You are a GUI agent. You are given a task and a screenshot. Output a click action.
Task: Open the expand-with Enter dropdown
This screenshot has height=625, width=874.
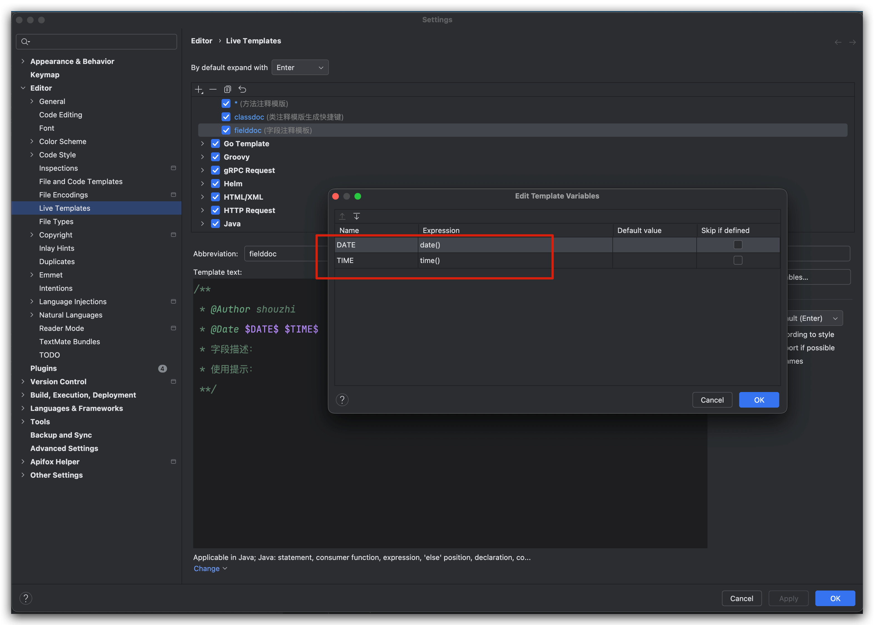pos(300,68)
